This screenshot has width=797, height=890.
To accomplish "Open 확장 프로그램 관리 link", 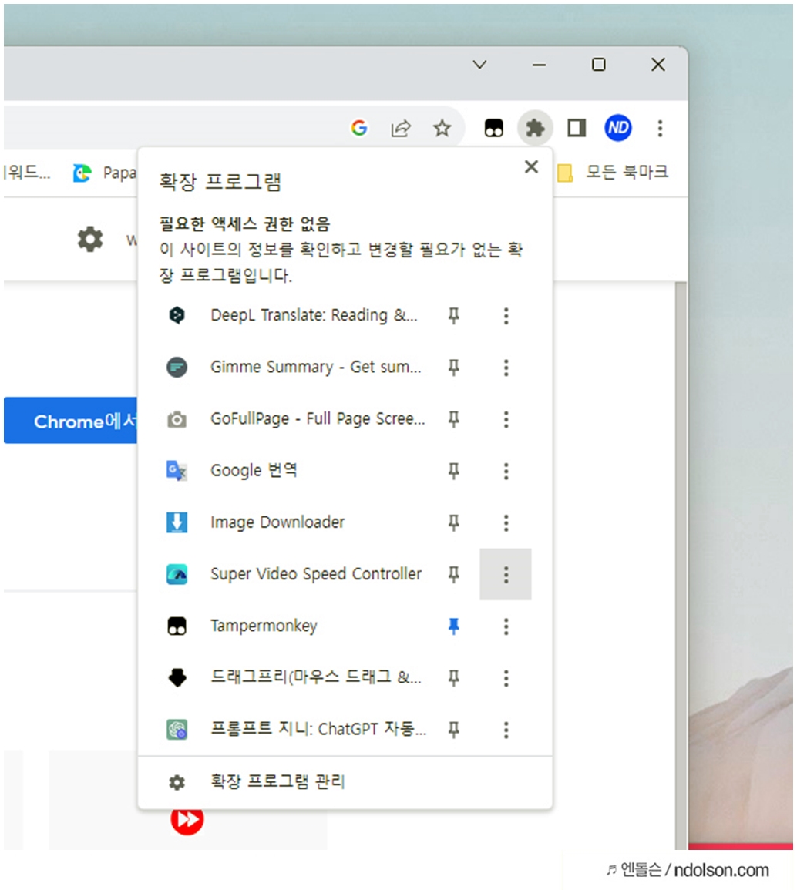I will [277, 781].
